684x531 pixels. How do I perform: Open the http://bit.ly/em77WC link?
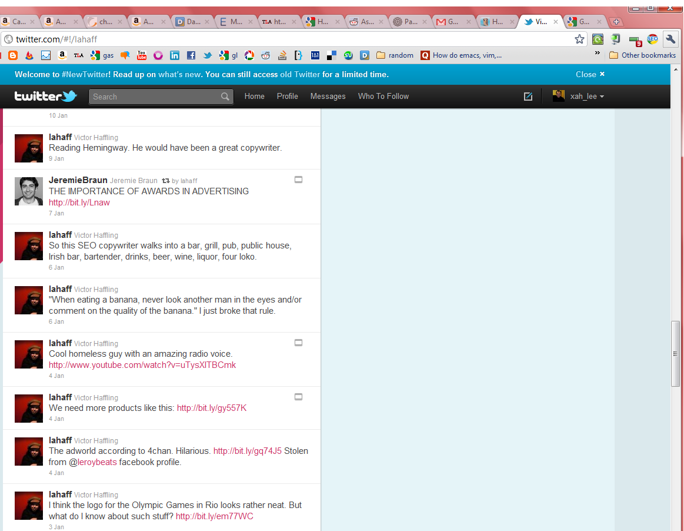click(x=214, y=516)
